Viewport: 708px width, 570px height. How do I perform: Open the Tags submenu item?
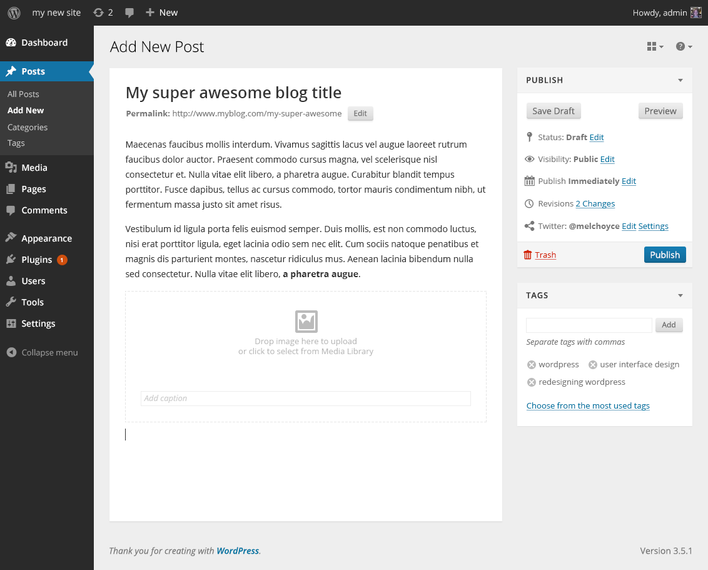coord(16,143)
